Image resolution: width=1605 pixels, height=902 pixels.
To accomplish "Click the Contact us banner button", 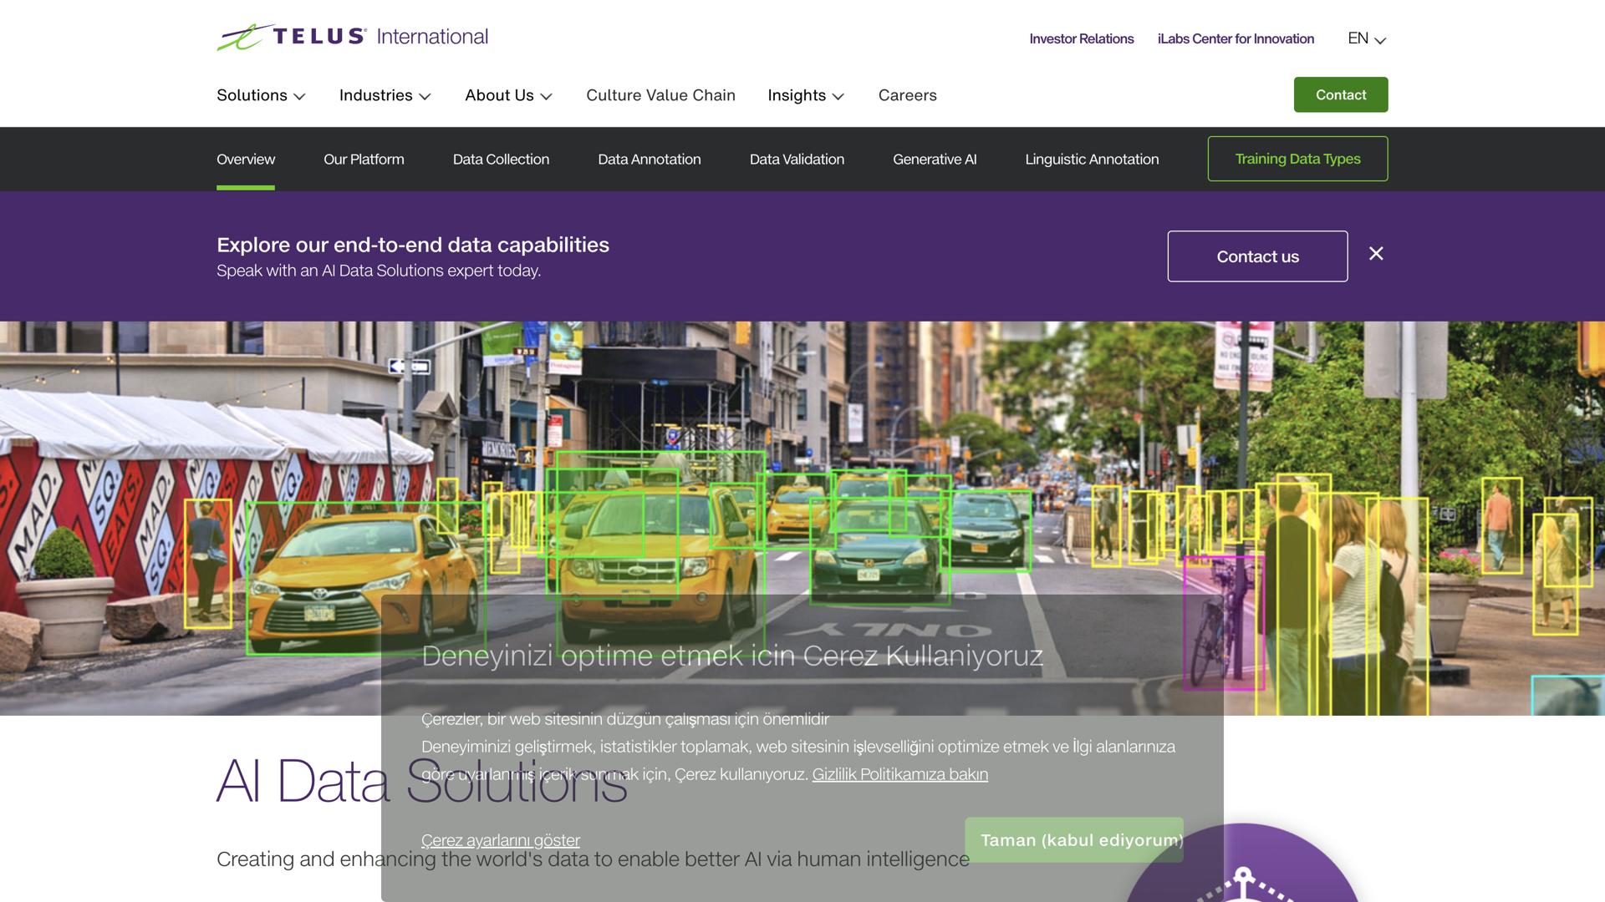I will pos(1257,256).
